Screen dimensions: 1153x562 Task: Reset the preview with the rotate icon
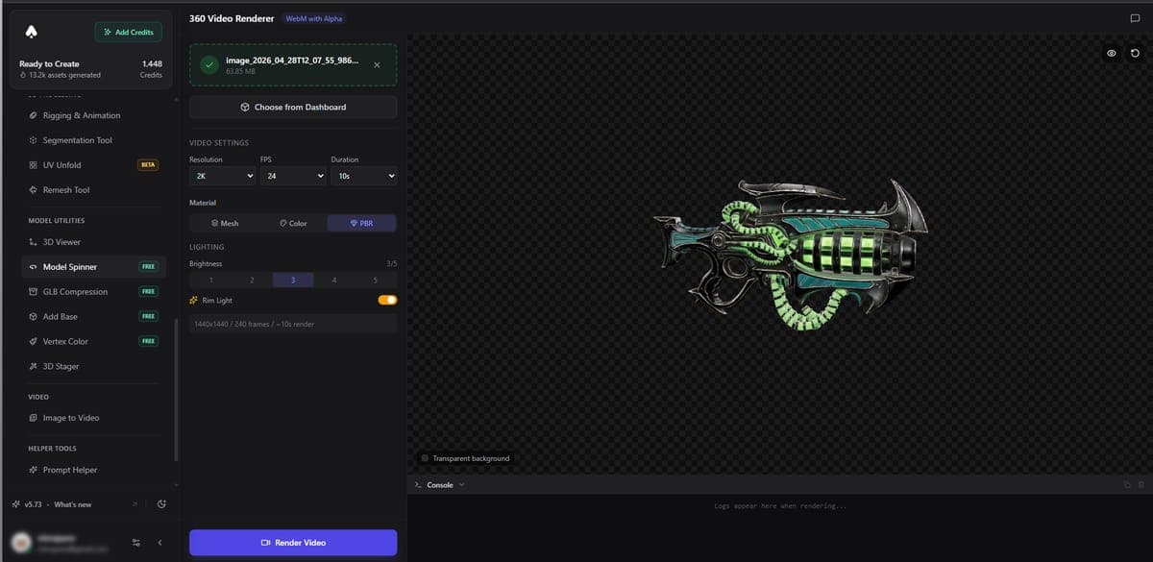tap(1135, 53)
